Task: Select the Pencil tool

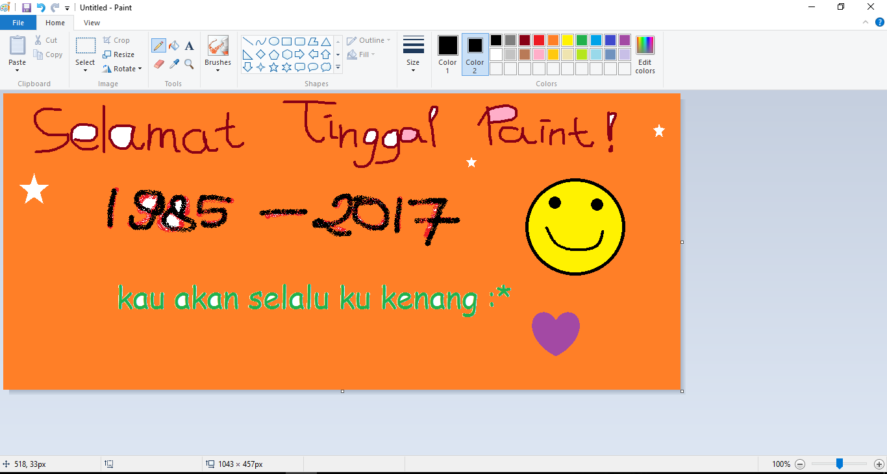Action: pos(158,46)
